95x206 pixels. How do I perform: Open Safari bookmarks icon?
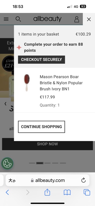67,193
